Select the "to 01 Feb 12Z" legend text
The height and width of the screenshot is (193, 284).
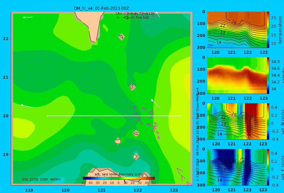[138, 18]
